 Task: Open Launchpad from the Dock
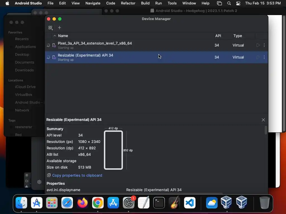pos(52,203)
